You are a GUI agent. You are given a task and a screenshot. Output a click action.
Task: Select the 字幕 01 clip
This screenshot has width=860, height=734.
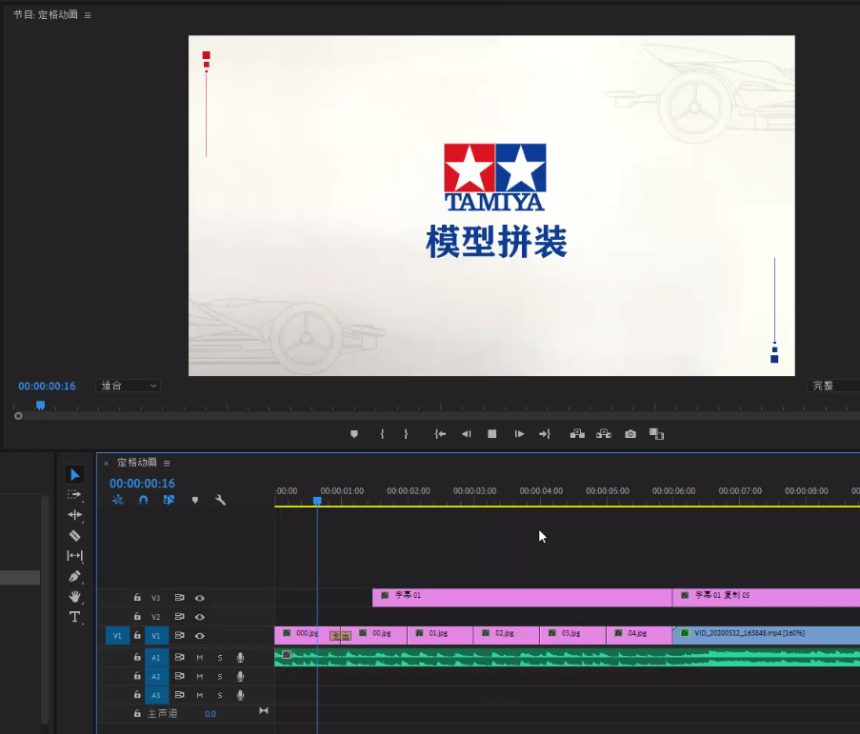(x=522, y=598)
